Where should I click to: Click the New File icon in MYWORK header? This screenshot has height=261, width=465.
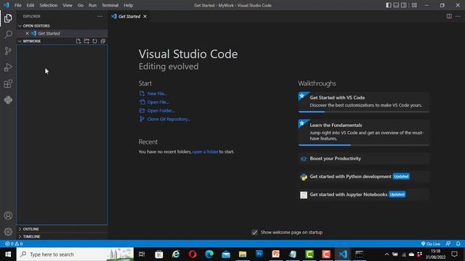pyautogui.click(x=78, y=41)
